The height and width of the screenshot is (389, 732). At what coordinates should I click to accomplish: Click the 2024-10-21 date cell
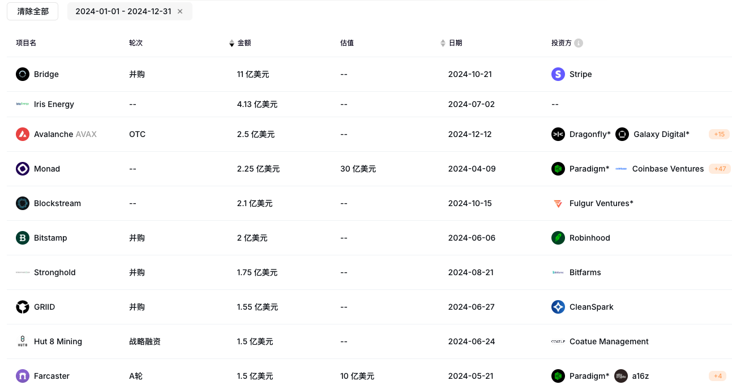pos(470,74)
